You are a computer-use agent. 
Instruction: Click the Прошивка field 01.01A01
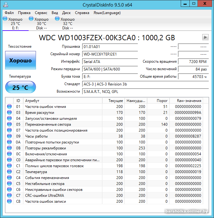point(110,46)
